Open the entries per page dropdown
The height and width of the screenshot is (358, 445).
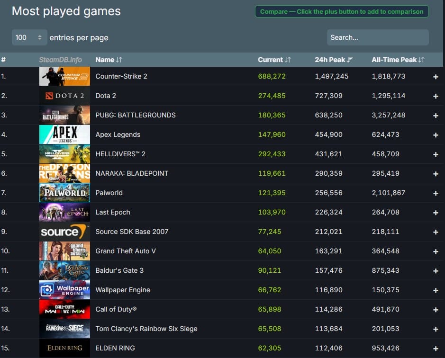click(29, 37)
